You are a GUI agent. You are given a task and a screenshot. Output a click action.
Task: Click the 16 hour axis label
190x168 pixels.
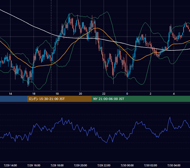34,94
